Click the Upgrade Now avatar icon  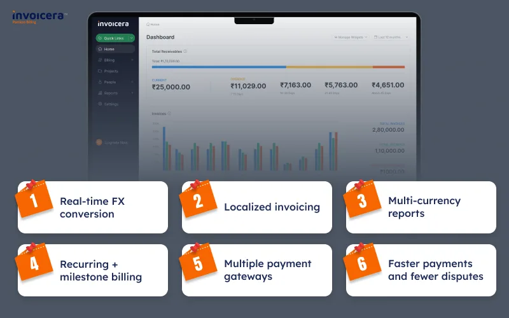pos(99,142)
